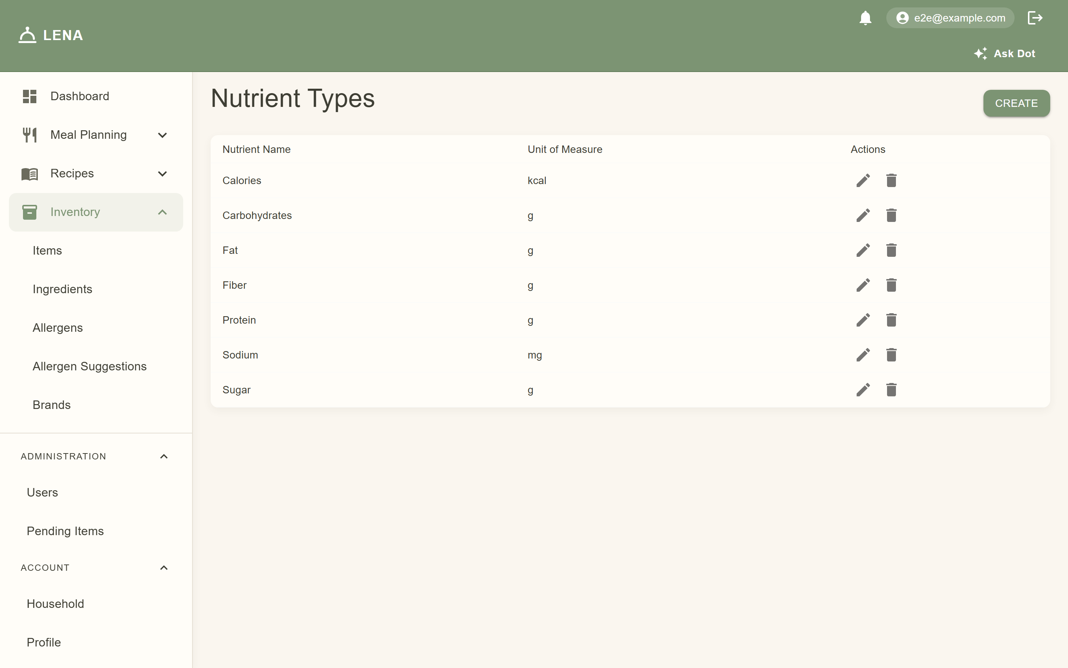Expand the Recipes menu chevron
This screenshot has height=668, width=1068.
tap(162, 174)
